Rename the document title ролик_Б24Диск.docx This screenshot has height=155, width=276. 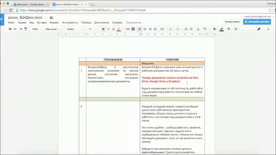pyautogui.click(x=25, y=18)
